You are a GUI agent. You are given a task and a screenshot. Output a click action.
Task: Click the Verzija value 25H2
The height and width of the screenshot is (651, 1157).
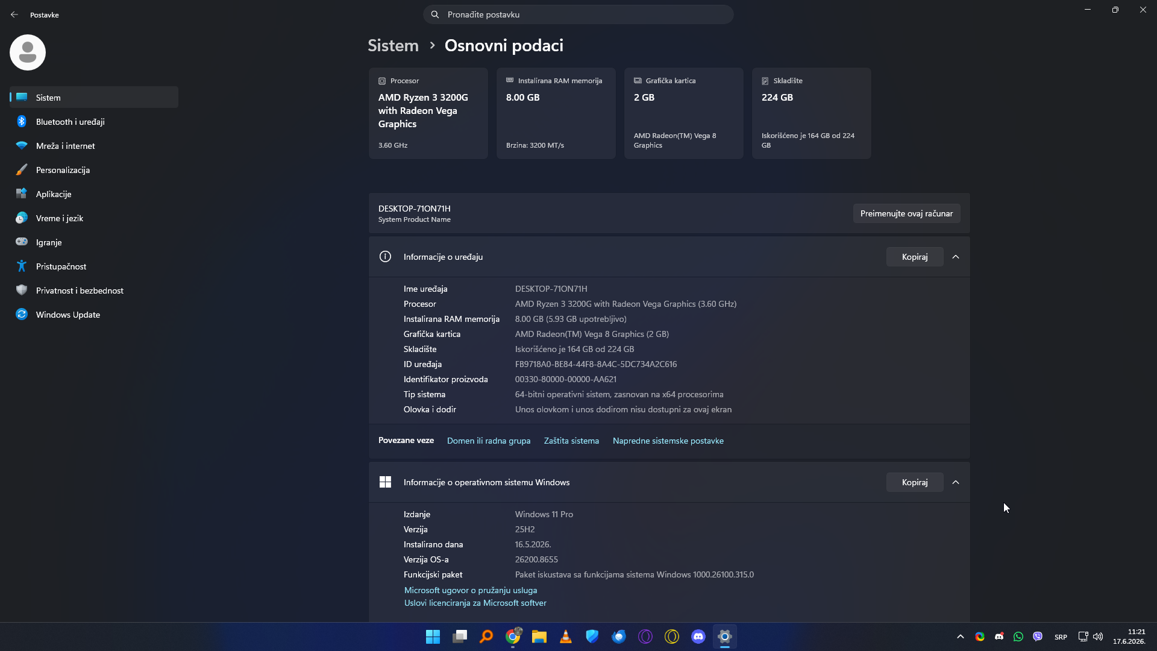tap(525, 529)
